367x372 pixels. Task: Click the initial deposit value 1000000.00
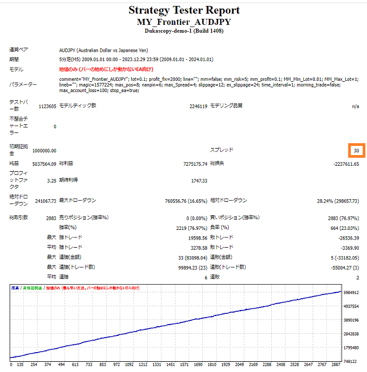tap(44, 151)
